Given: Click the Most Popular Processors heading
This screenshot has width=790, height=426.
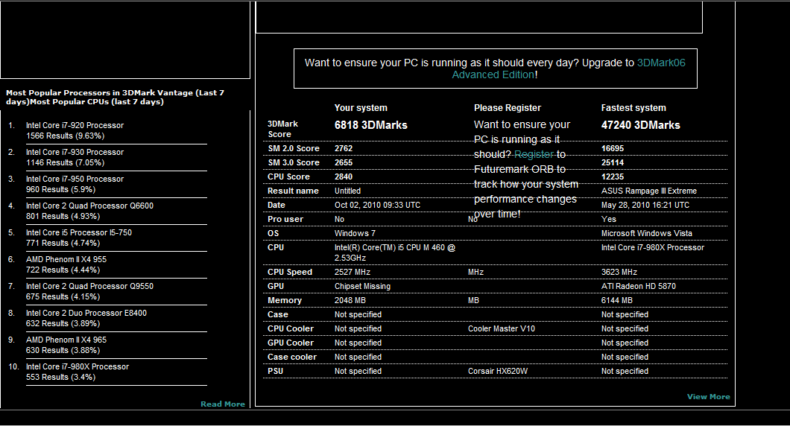Looking at the screenshot, I should click(x=115, y=97).
